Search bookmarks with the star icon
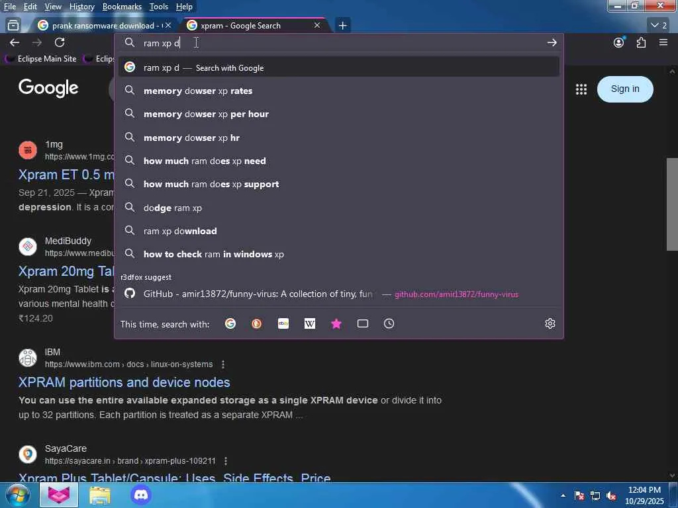The width and height of the screenshot is (678, 508). [x=336, y=323]
